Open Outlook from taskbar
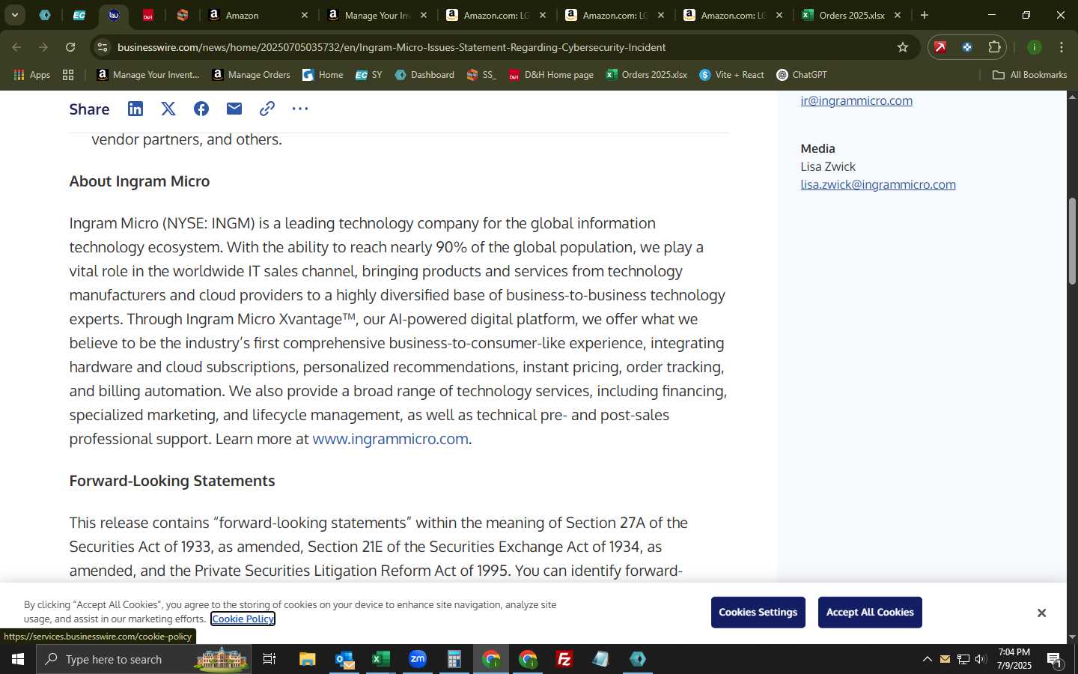 pos(344,659)
